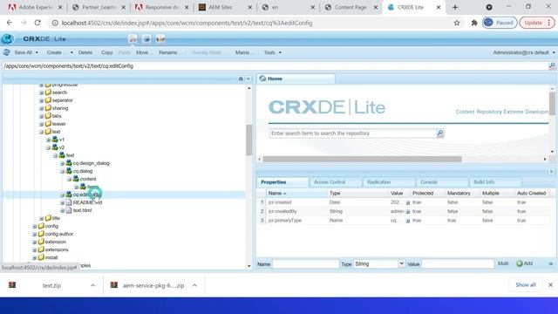
Task: Collapse the text folder node
Action: [x=41, y=132]
